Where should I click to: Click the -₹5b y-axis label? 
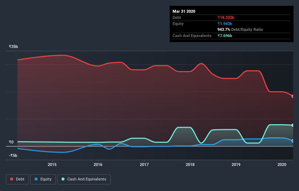tap(13, 155)
